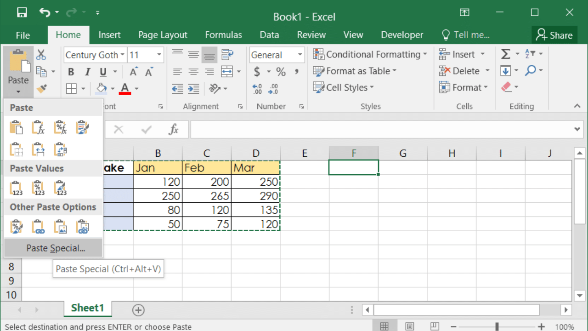Image resolution: width=588 pixels, height=331 pixels.
Task: Select Keep Source Formatting paste icon
Action: pos(83,127)
